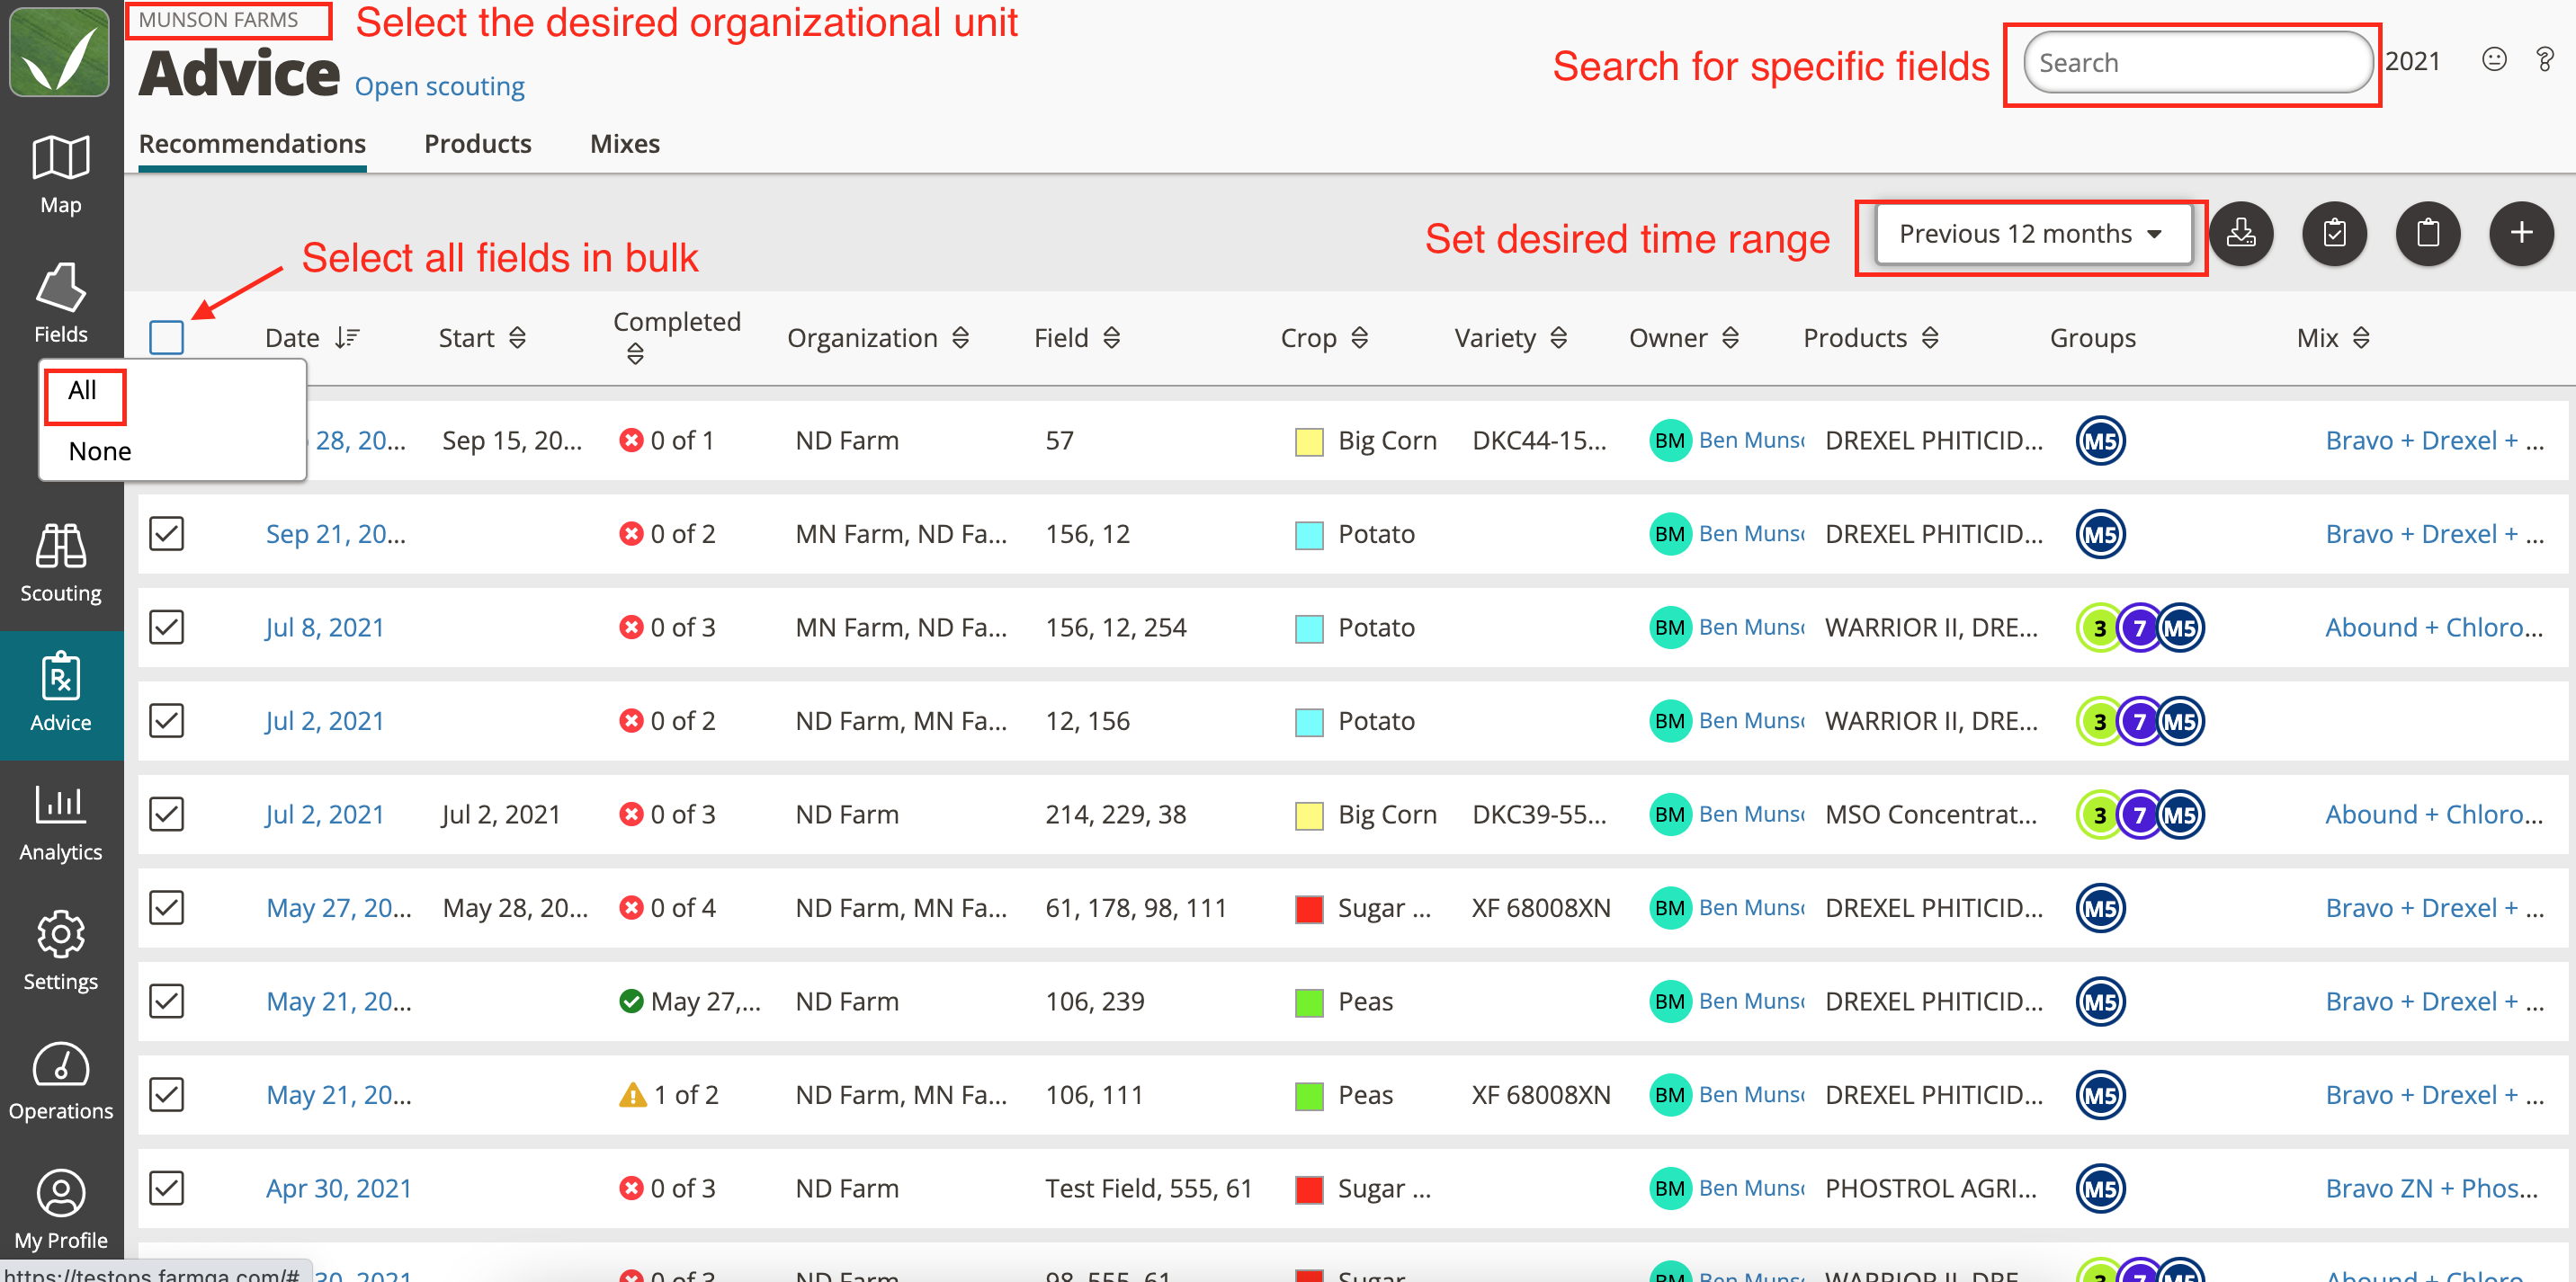Click group 3 badge in Jul 8 row
This screenshot has width=2576, height=1282.
[2099, 628]
